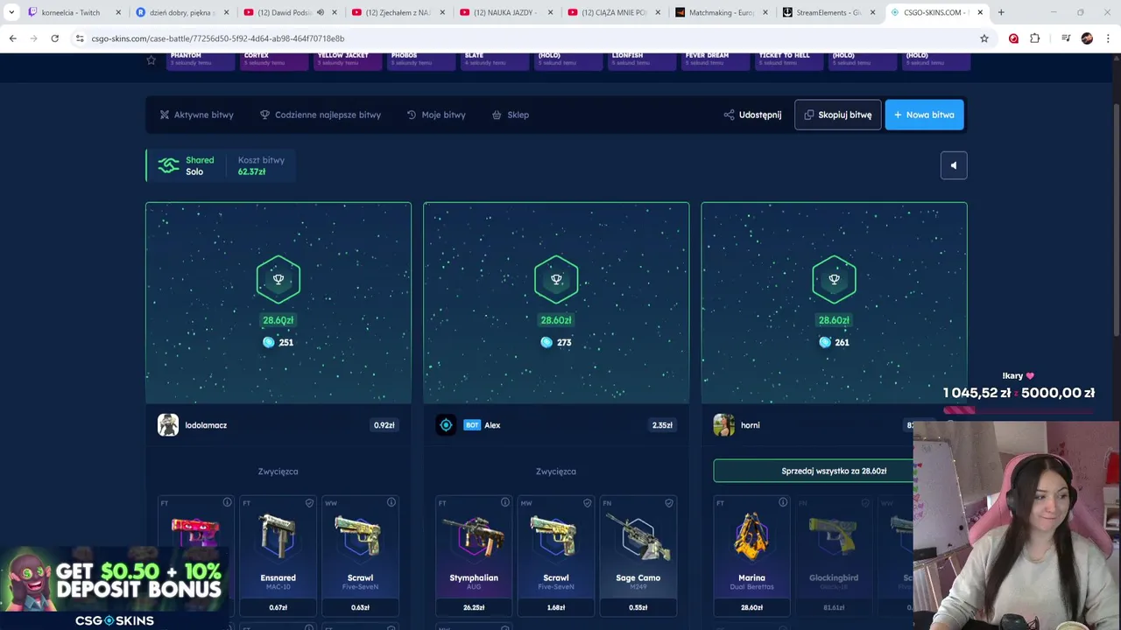Switch to the Matchmaking browser tab
1121x630 pixels.
click(722, 12)
